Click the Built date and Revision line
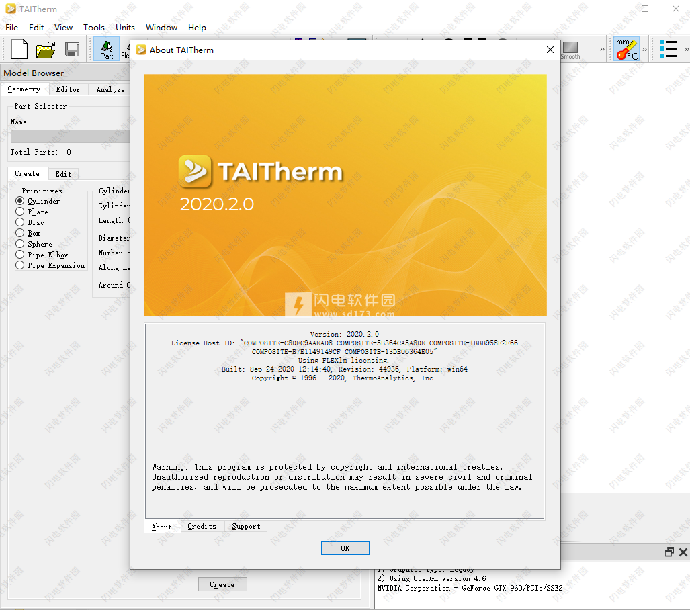This screenshot has width=690, height=610. [345, 369]
